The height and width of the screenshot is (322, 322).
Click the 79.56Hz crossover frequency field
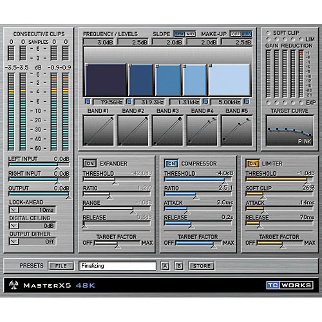109,102
